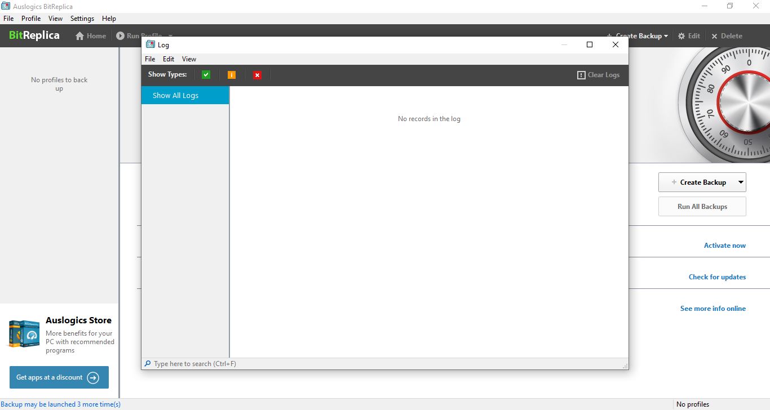Click Run All Backups button
Screen dimensions: 770x410
pos(702,207)
